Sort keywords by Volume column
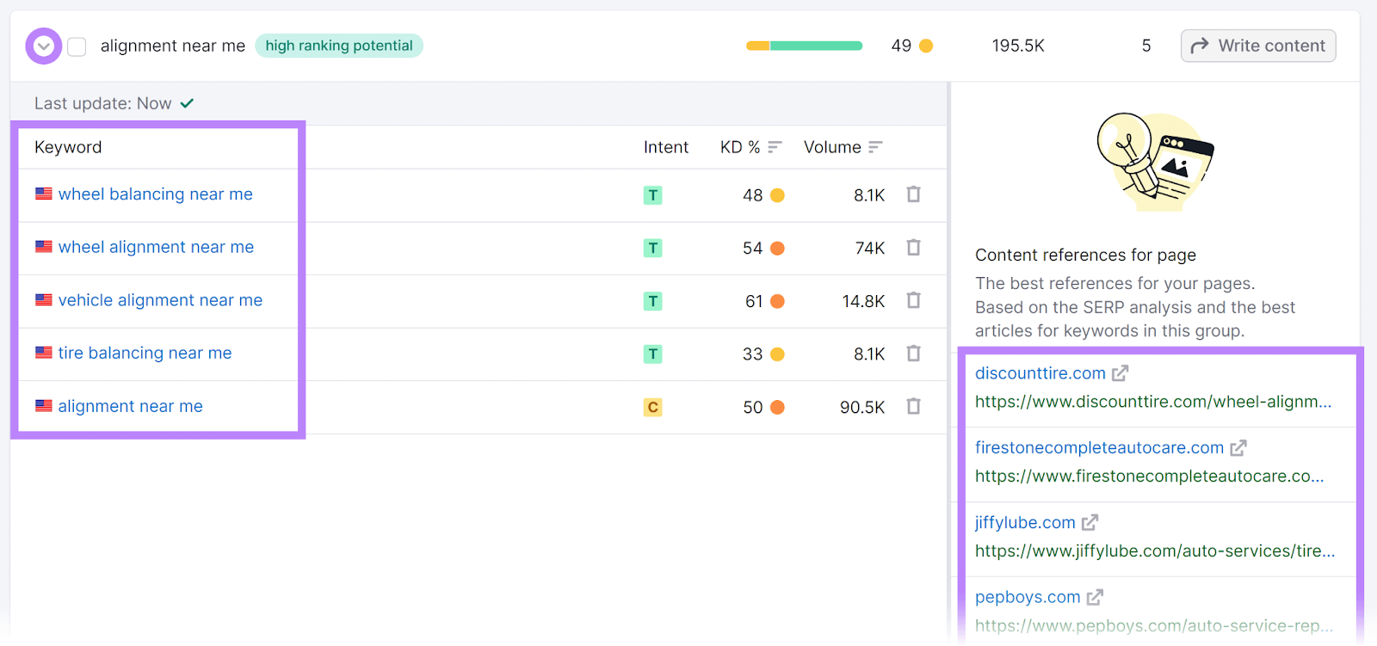Image resolution: width=1377 pixels, height=646 pixels. [x=875, y=147]
